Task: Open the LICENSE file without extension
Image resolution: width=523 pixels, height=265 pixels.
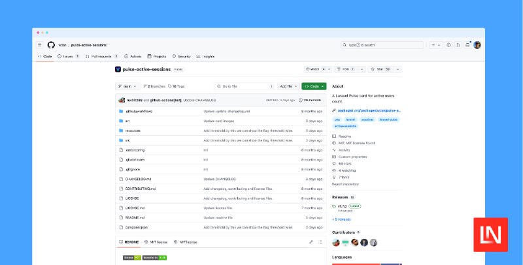Action: (x=132, y=198)
